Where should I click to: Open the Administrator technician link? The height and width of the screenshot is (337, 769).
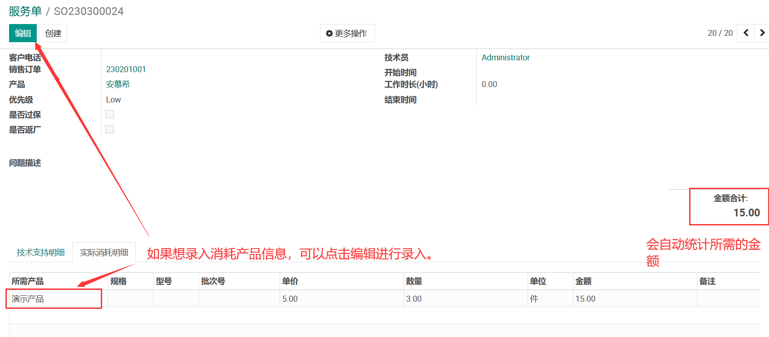[x=505, y=58]
